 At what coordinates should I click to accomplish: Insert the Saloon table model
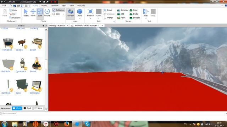[x=22, y=43]
